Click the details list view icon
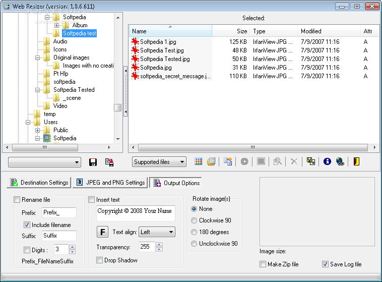 pos(211,161)
